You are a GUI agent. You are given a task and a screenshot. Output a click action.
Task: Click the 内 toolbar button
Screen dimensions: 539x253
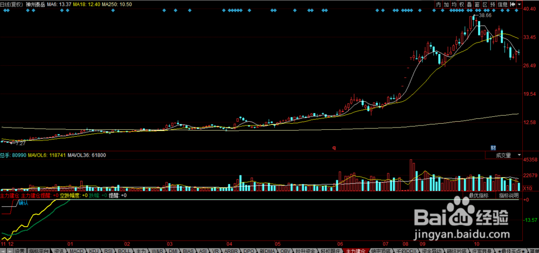(439, 4)
